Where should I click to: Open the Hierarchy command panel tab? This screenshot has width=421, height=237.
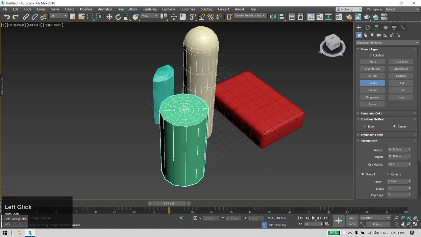pos(376,27)
